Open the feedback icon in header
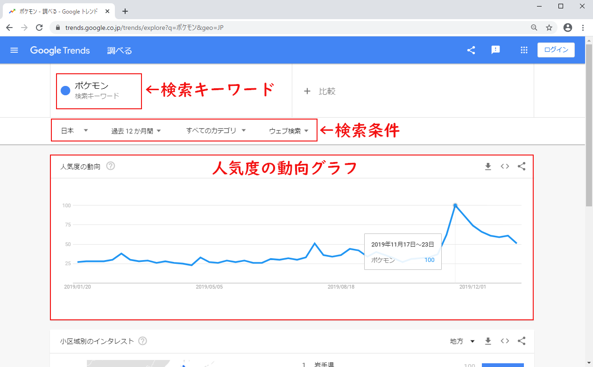This screenshot has width=593, height=367. 496,50
